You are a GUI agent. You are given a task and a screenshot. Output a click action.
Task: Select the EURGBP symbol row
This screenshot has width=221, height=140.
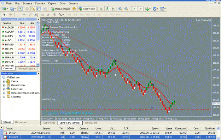(x=19, y=53)
